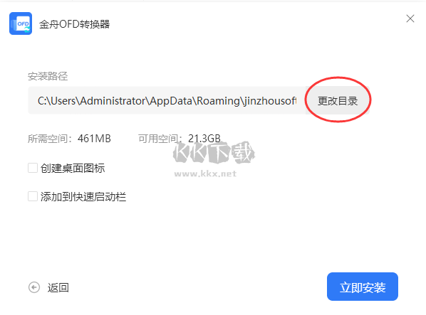Click the 461MB required space value
The width and height of the screenshot is (426, 315).
[94, 139]
